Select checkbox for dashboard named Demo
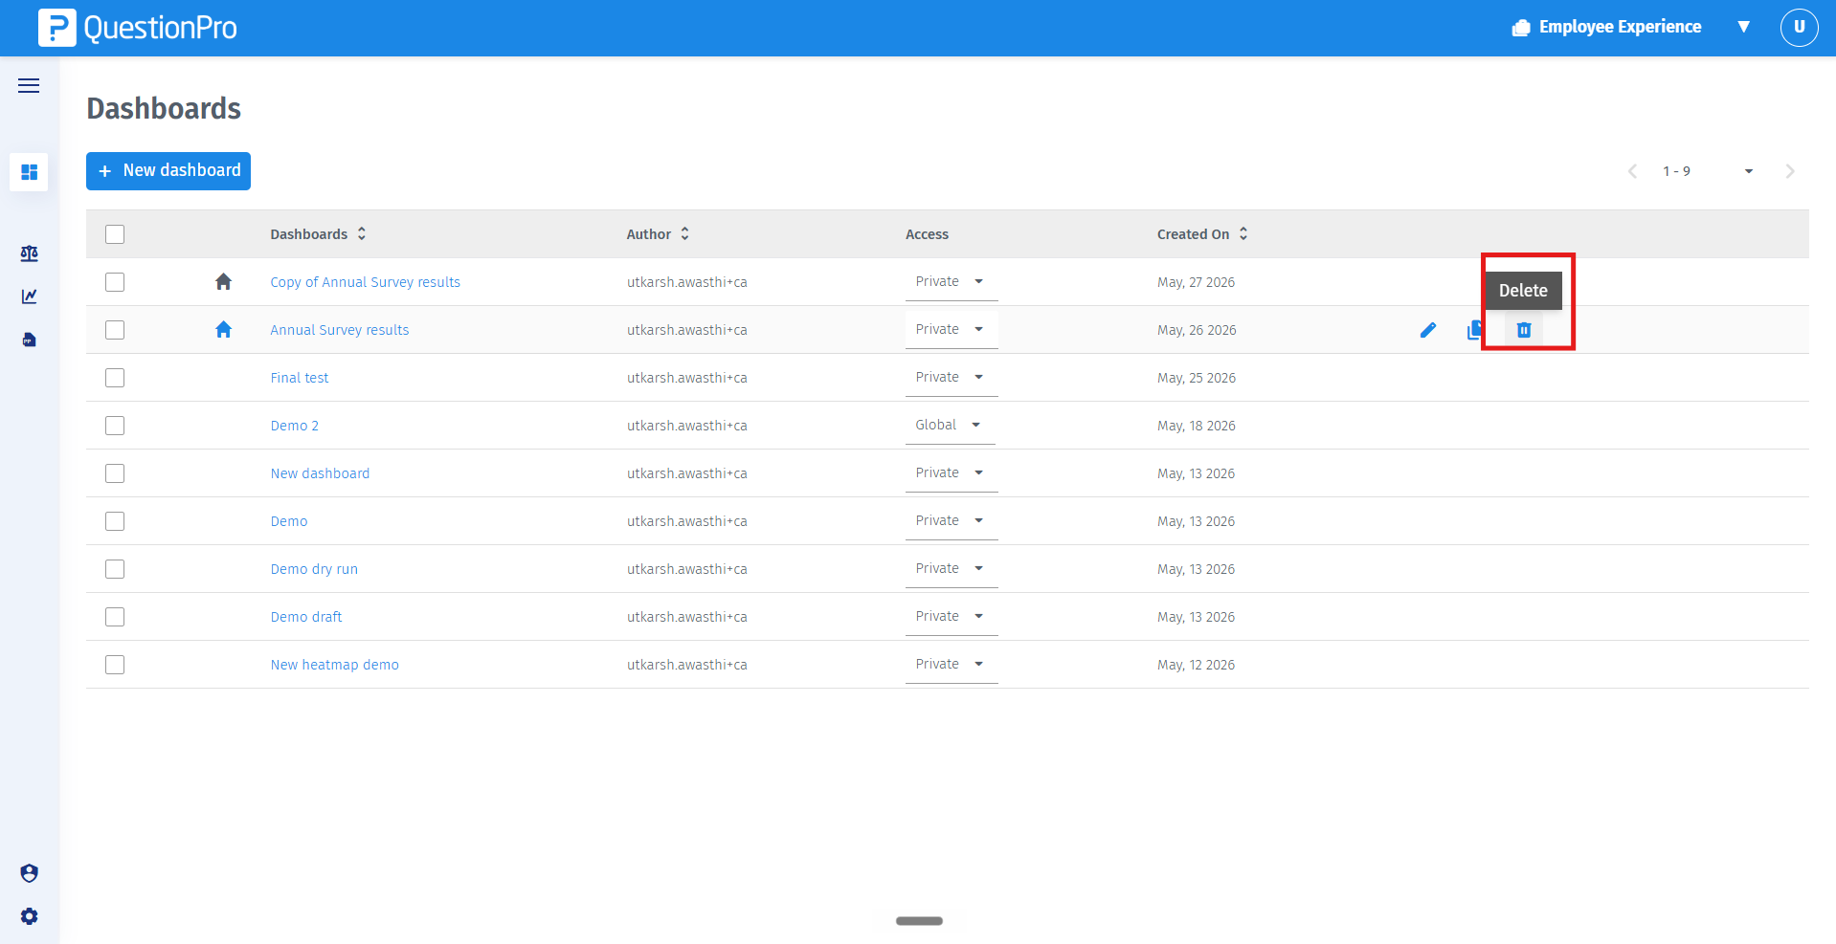 (115, 521)
